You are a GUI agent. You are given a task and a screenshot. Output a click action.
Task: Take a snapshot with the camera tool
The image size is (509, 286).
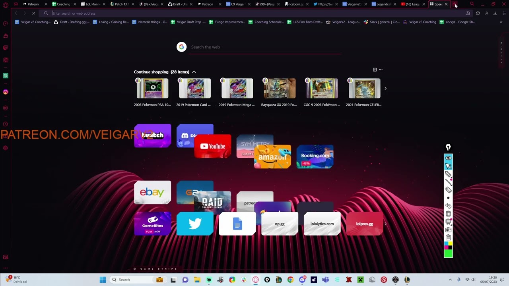coord(448,230)
